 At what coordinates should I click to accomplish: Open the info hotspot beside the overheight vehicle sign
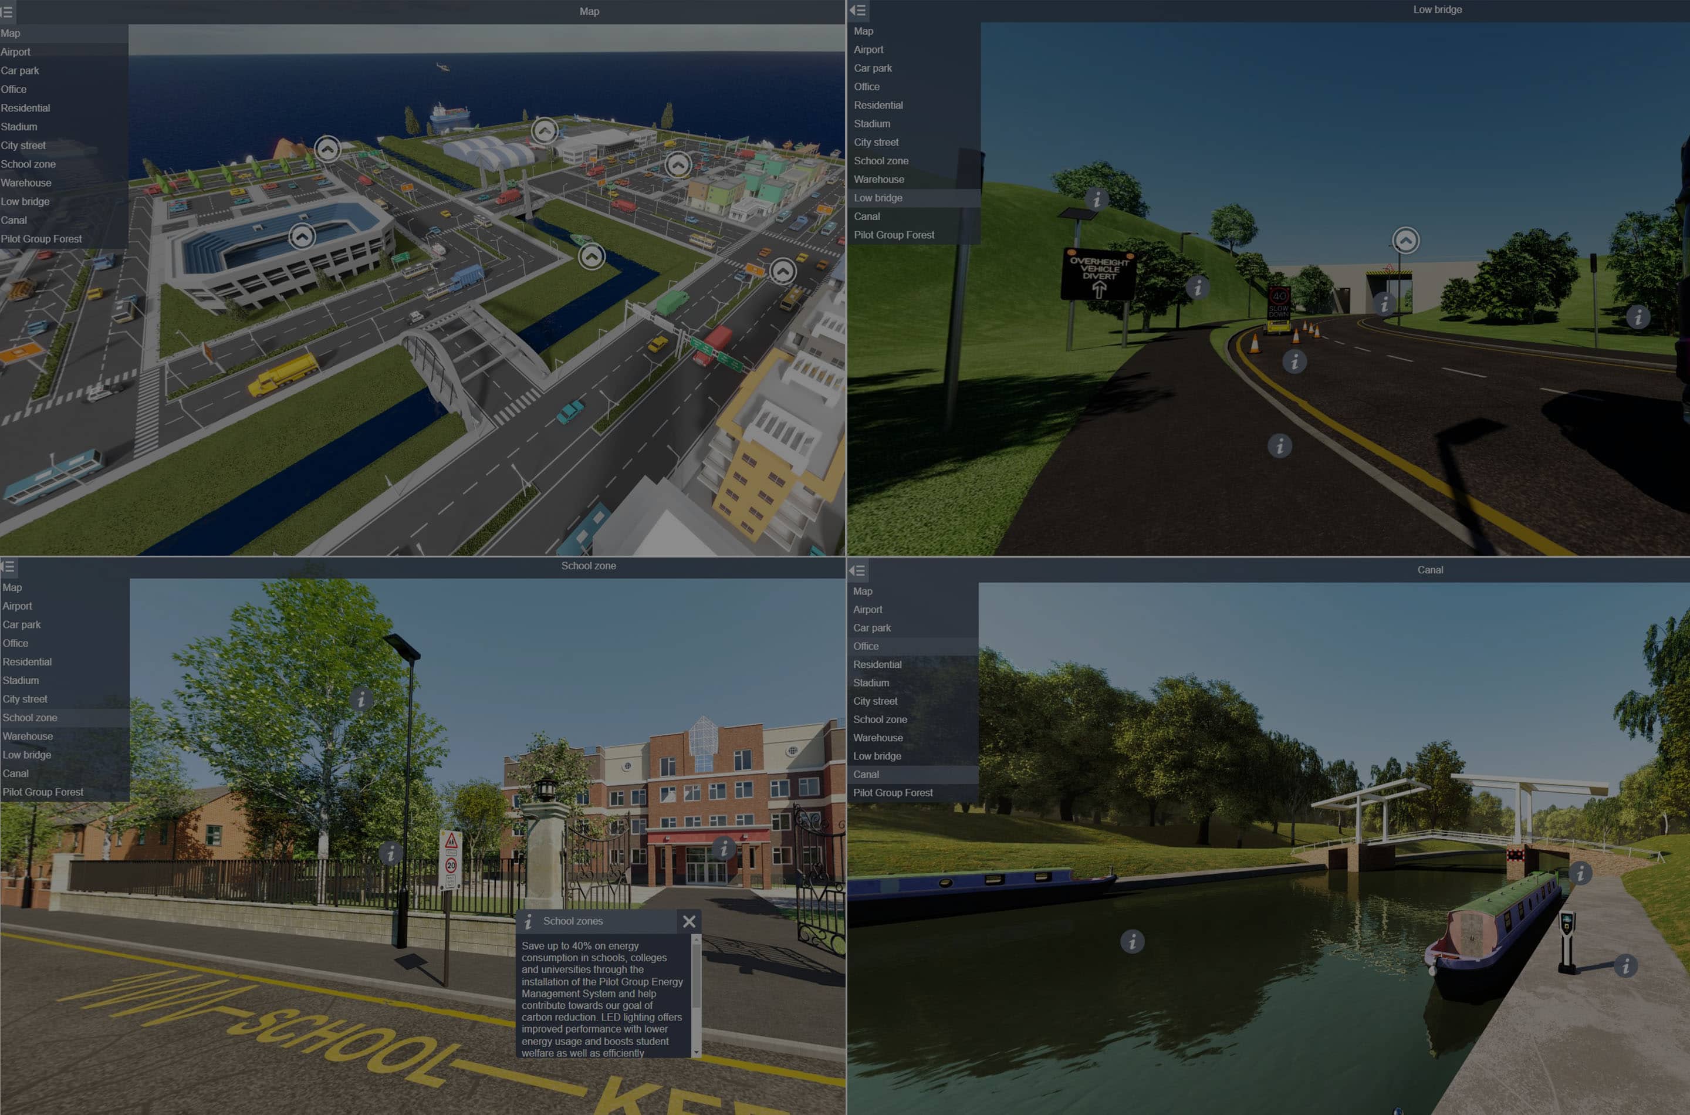point(1197,288)
